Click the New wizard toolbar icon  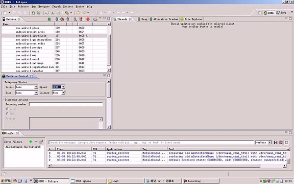[5, 13]
